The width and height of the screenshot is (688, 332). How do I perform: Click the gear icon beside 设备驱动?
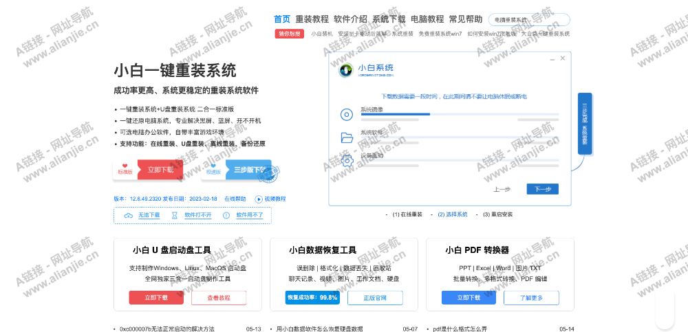347,161
